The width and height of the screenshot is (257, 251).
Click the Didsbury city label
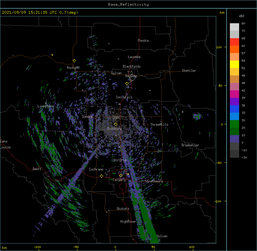coord(114,128)
